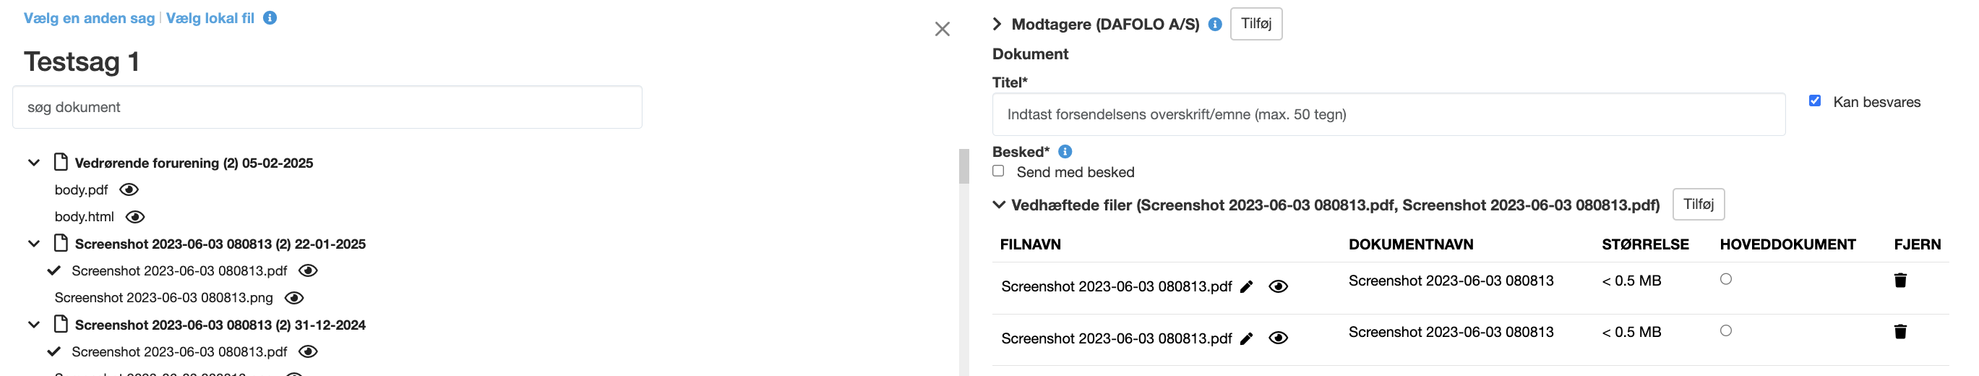Preview body.pdf with the eye icon

click(129, 190)
